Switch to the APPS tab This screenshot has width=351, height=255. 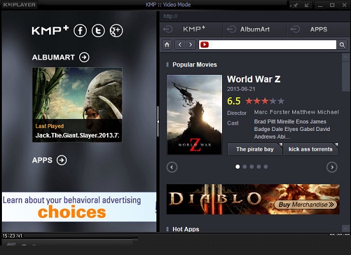click(x=318, y=29)
